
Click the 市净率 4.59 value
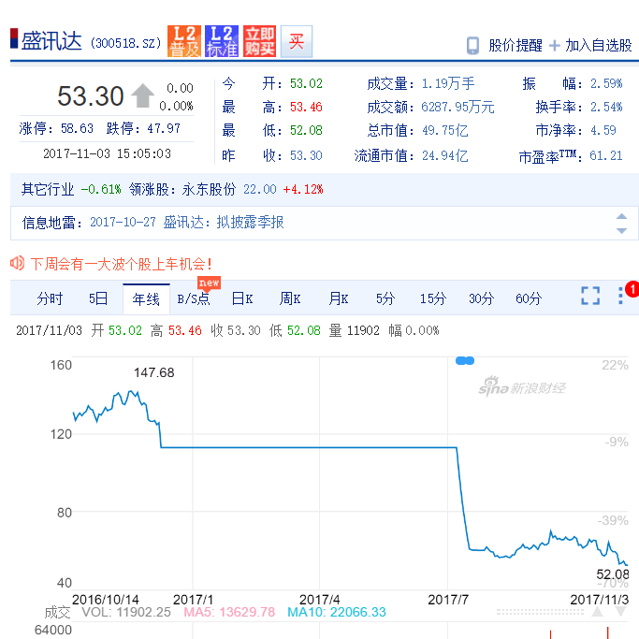coord(603,130)
